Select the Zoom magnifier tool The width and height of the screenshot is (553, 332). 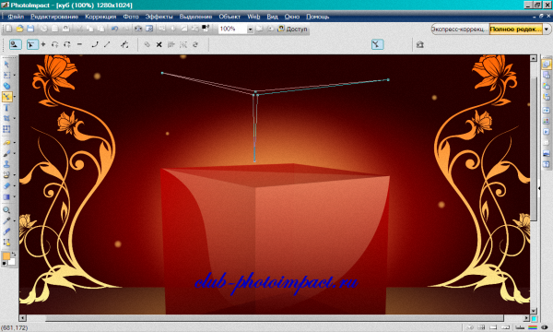tap(6, 210)
